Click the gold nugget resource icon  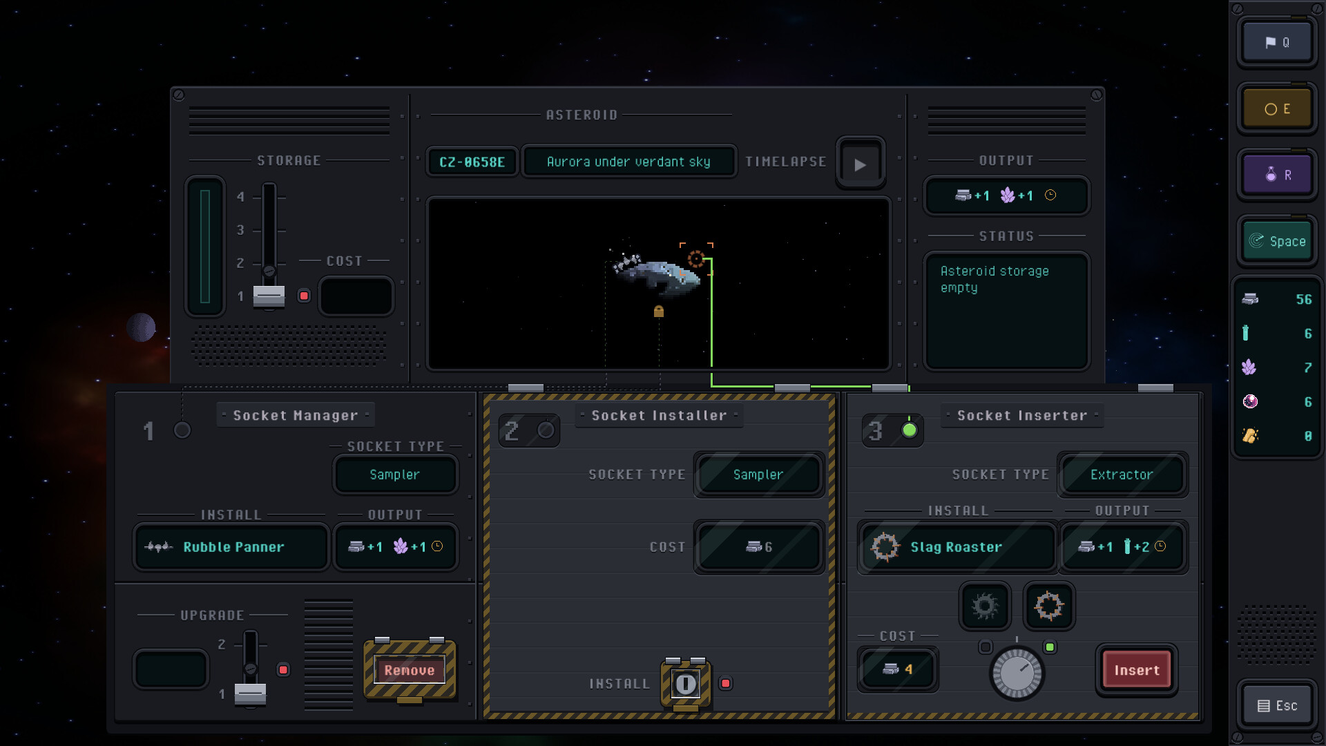tap(1250, 436)
